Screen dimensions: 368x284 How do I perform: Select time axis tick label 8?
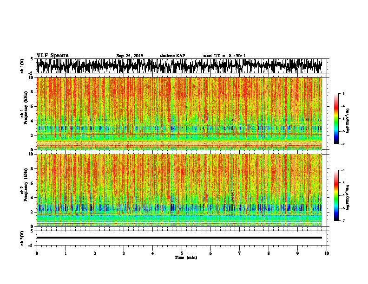point(269,253)
